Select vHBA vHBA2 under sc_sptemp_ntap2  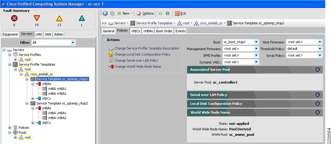[x=57, y=118]
